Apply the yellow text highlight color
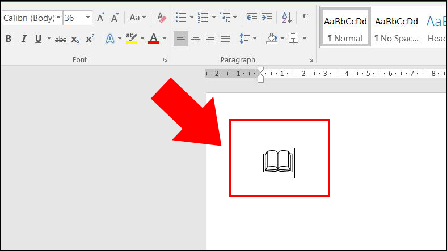 [x=131, y=39]
